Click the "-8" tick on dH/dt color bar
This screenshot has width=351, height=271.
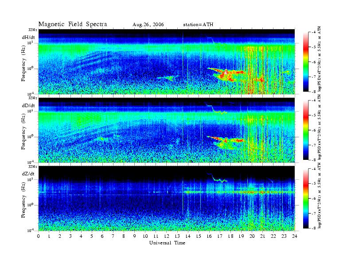(313, 92)
